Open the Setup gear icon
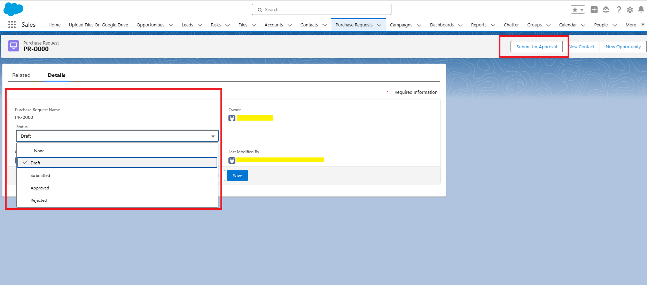The width and height of the screenshot is (647, 285). point(630,10)
